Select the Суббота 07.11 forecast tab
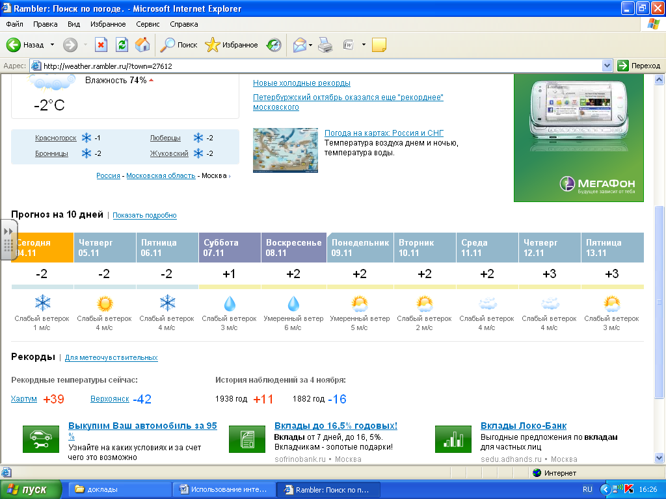This screenshot has height=499, width=666. [x=230, y=248]
